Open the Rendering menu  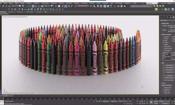click(54, 3)
